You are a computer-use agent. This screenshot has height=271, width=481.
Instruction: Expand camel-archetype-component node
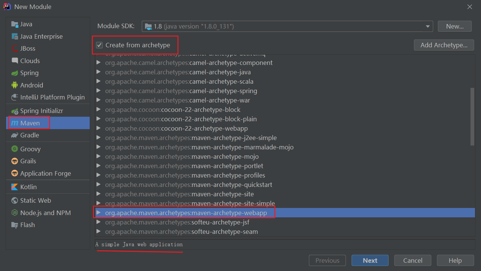pos(99,63)
